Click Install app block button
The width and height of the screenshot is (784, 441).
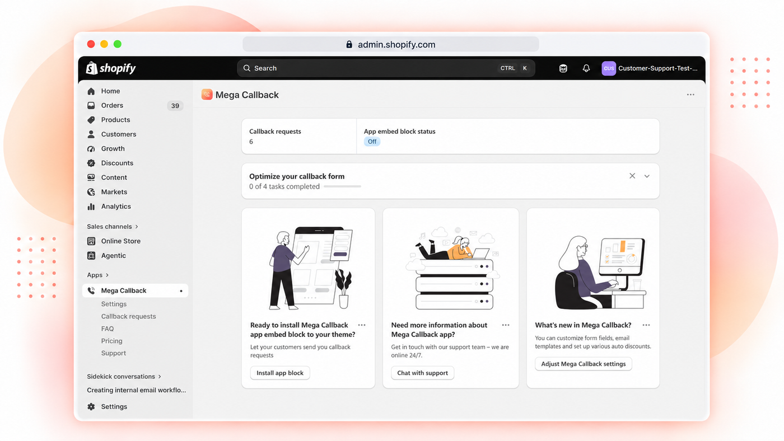280,373
